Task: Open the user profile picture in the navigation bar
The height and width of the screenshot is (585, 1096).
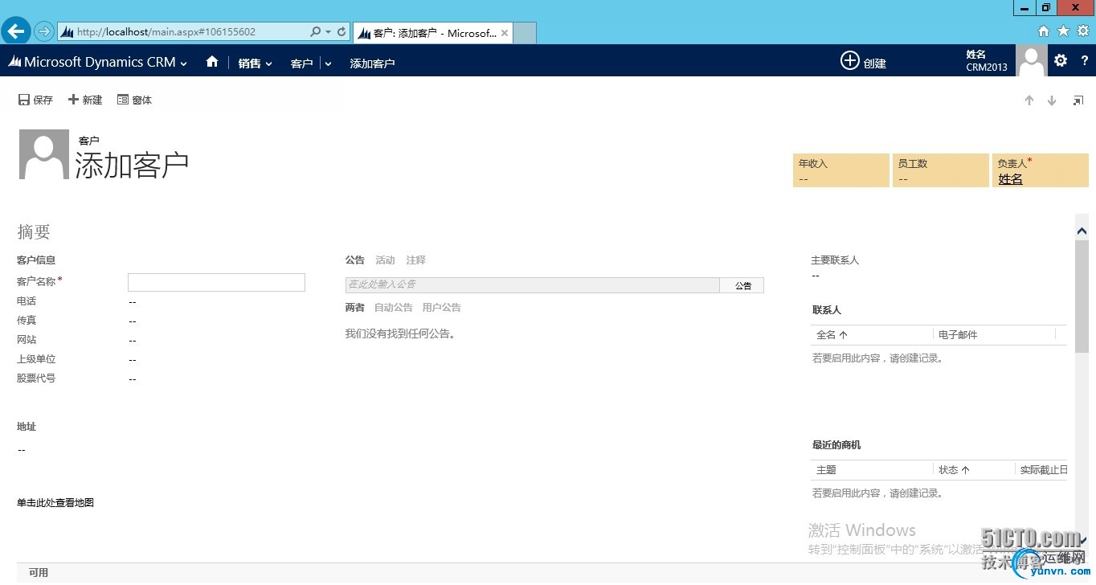Action: [1032, 60]
